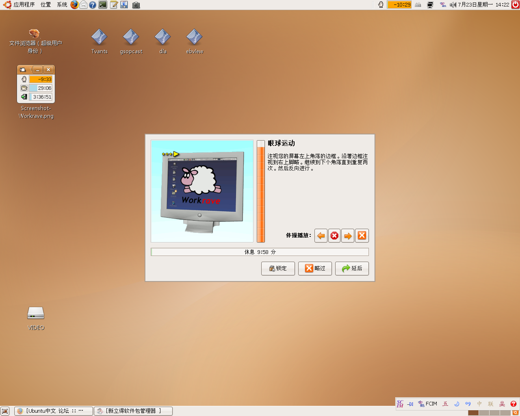520x416 pixels.
Task: Open the 位置 (Places) menu
Action: click(46, 5)
